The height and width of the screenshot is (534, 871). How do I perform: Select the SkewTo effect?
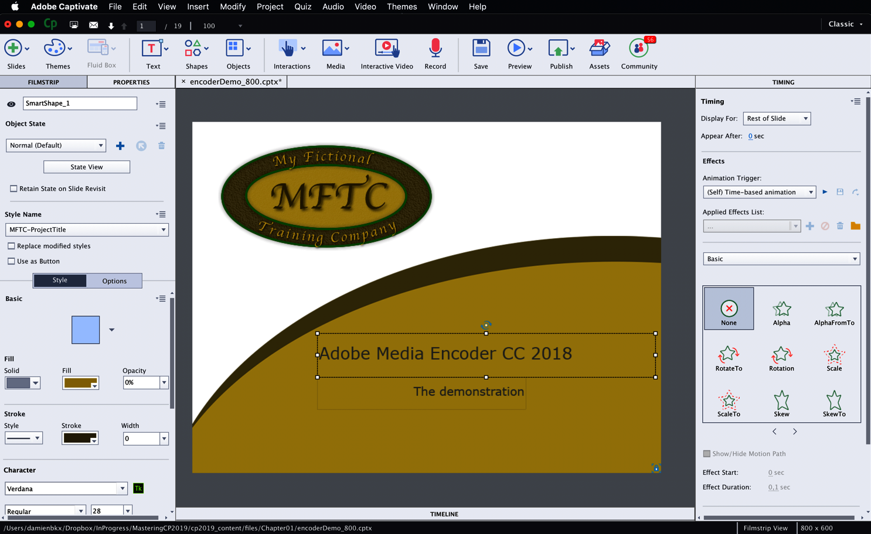pos(834,405)
